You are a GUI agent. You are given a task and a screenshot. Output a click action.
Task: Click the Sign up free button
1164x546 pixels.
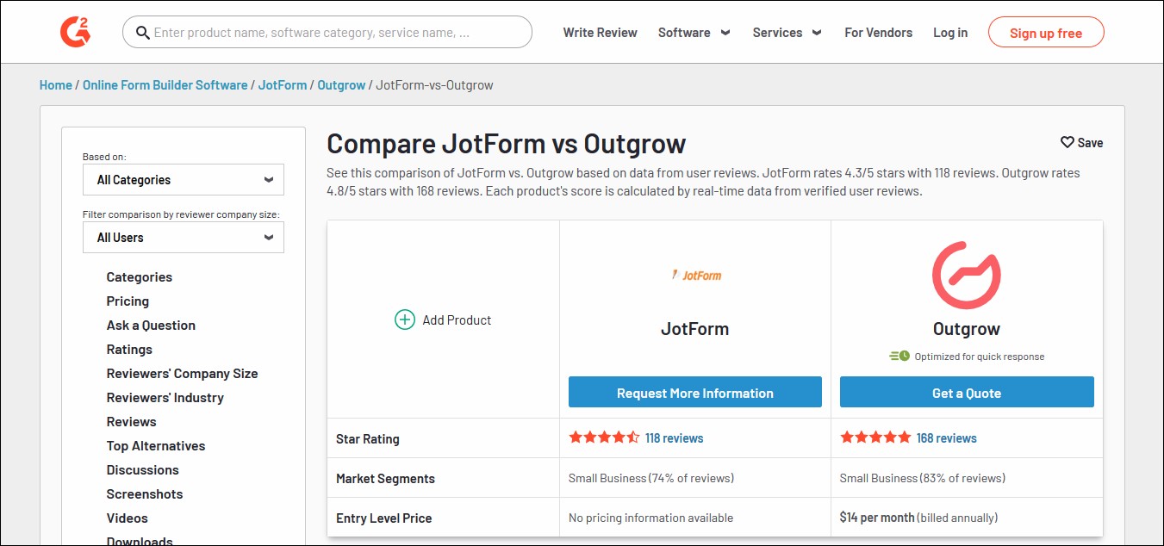click(x=1045, y=33)
